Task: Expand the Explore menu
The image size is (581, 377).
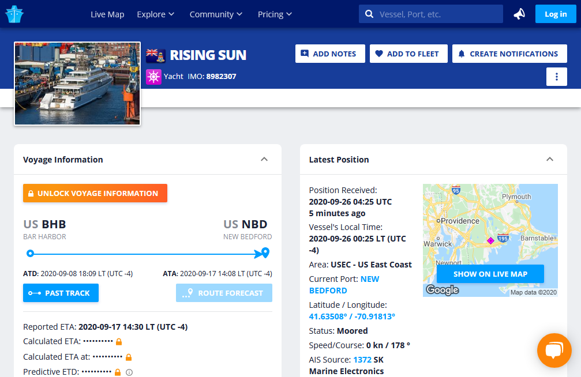Action: (155, 14)
